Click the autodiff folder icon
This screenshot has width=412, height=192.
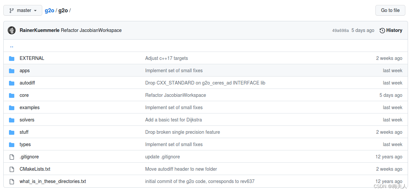click(12, 83)
